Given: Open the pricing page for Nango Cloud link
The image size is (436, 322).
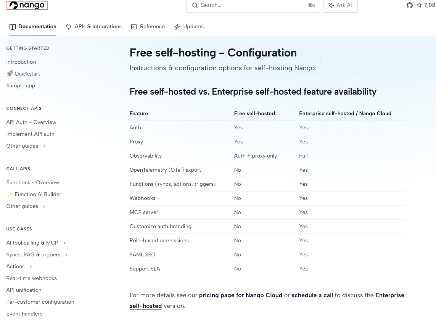Looking at the screenshot, I should coord(240,295).
